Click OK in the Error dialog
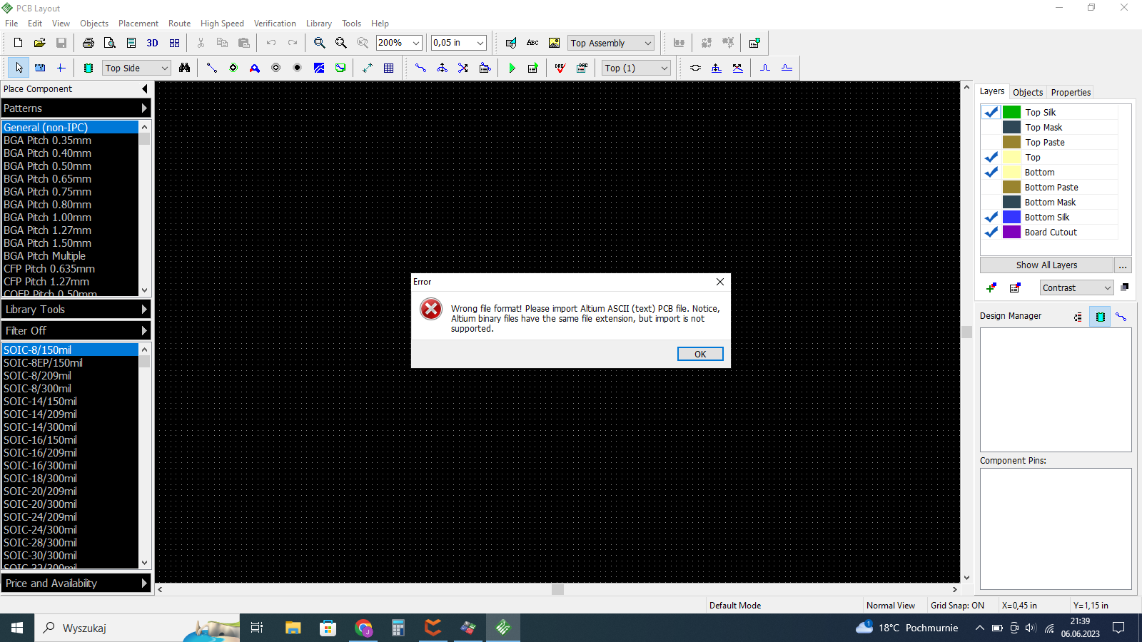 700,354
